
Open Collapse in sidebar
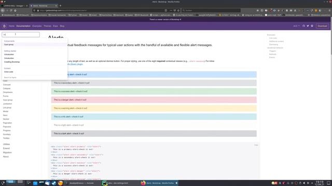[x=7, y=88]
